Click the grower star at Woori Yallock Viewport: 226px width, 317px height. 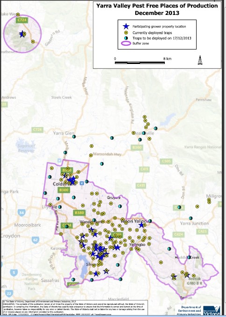pos(141,225)
